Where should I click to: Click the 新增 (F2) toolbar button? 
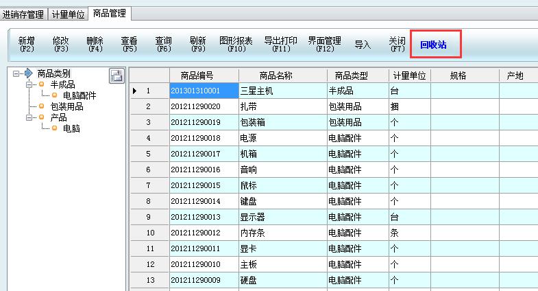pyautogui.click(x=27, y=45)
